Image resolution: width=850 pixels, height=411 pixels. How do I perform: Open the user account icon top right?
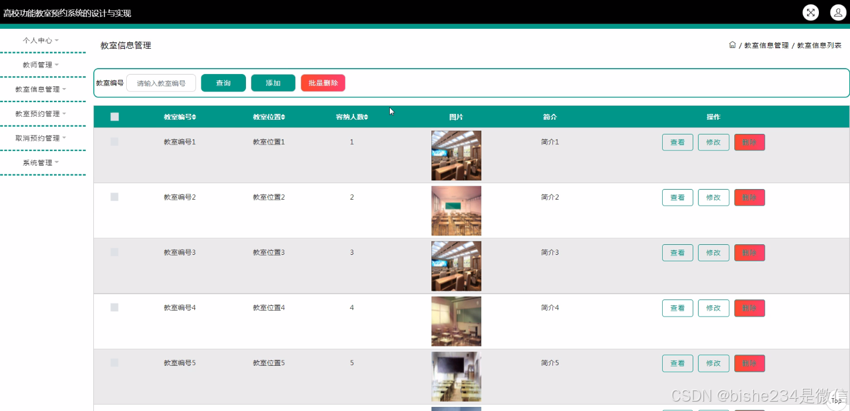[x=838, y=12]
